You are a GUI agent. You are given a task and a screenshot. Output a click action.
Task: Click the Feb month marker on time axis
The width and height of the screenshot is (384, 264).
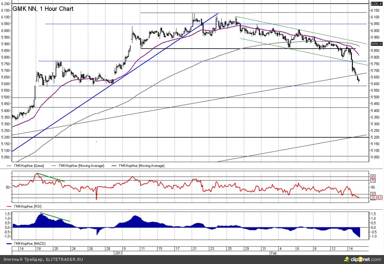(x=273, y=253)
